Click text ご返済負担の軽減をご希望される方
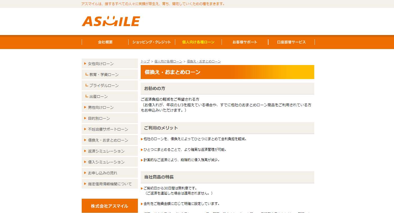This screenshot has height=213, width=394. [x=170, y=99]
